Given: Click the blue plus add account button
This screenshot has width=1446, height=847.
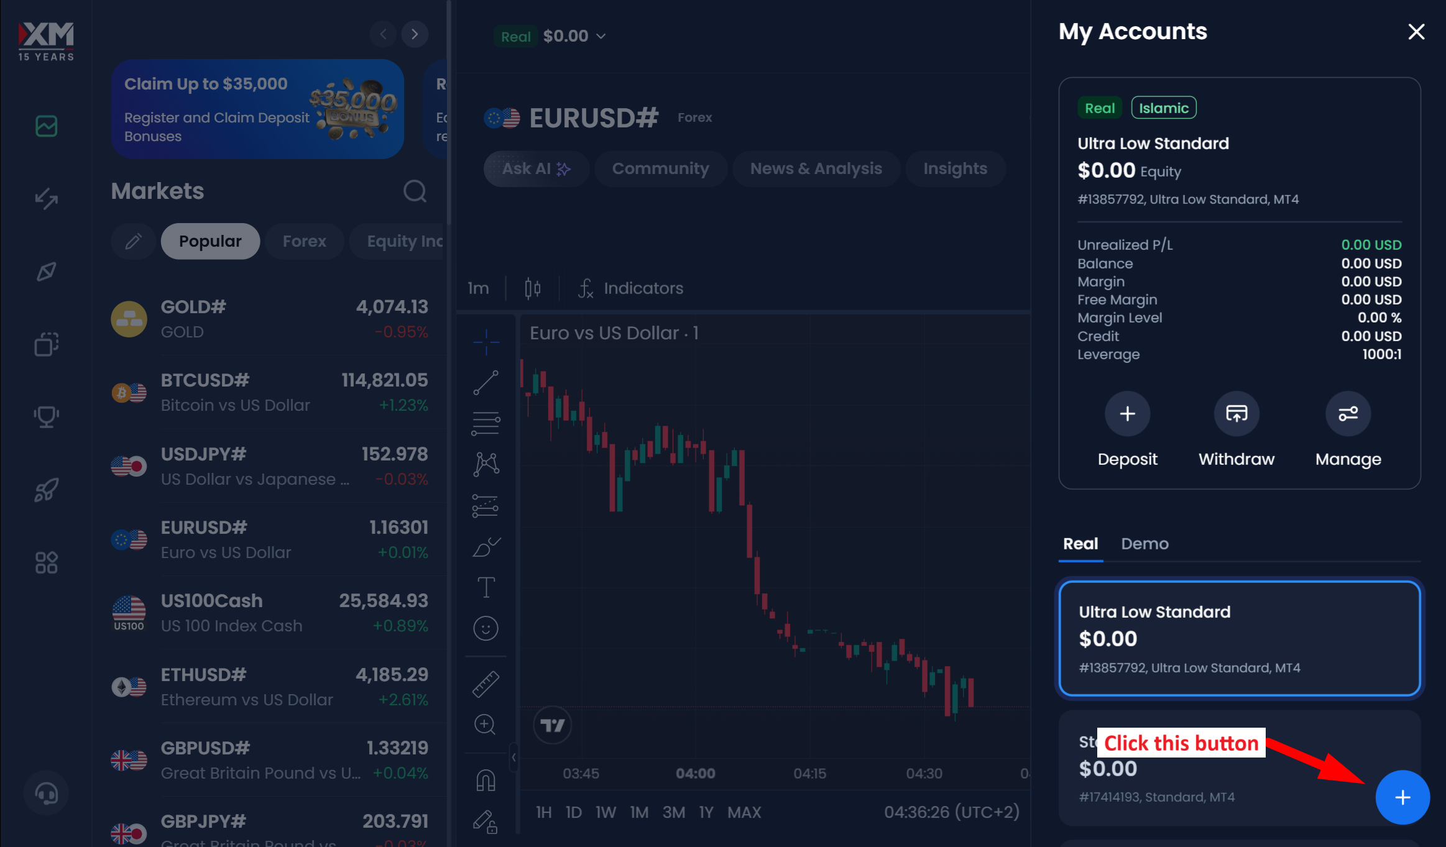Looking at the screenshot, I should point(1402,797).
